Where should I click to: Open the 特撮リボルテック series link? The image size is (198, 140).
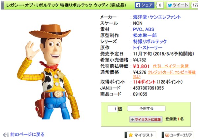click(x=150, y=42)
